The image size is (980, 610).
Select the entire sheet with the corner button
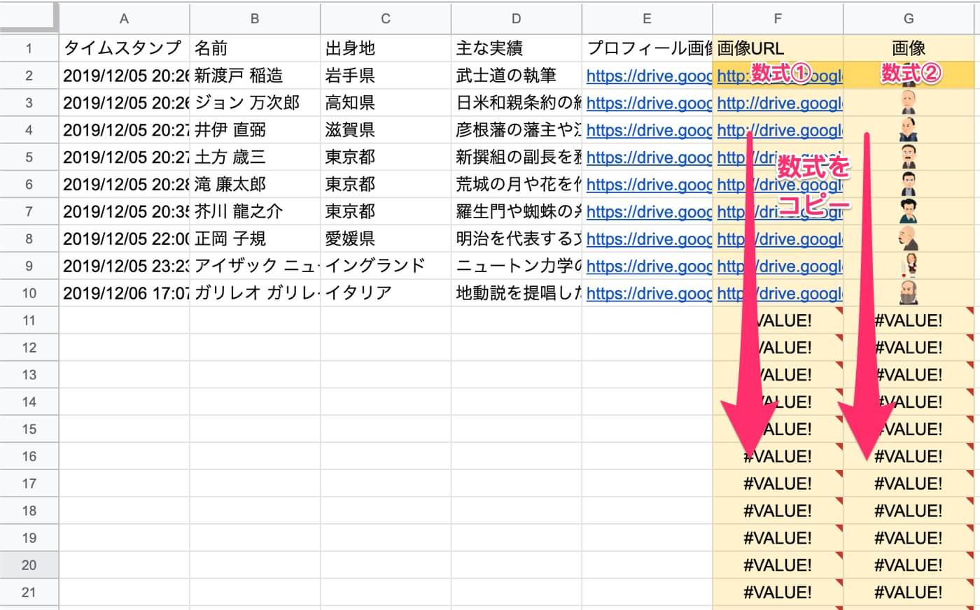[29, 19]
